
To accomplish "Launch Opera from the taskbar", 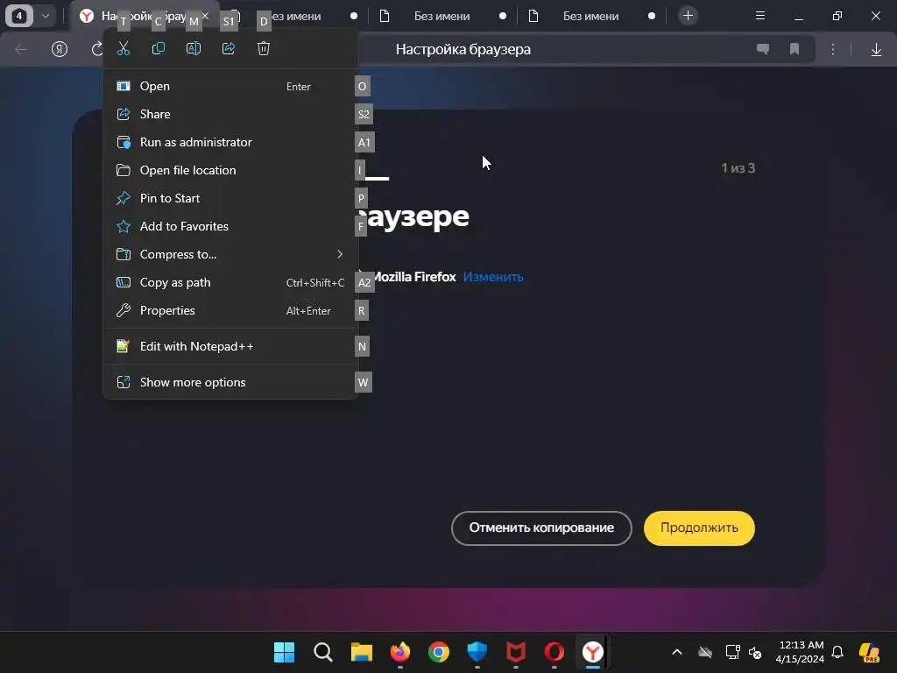I will (x=554, y=652).
